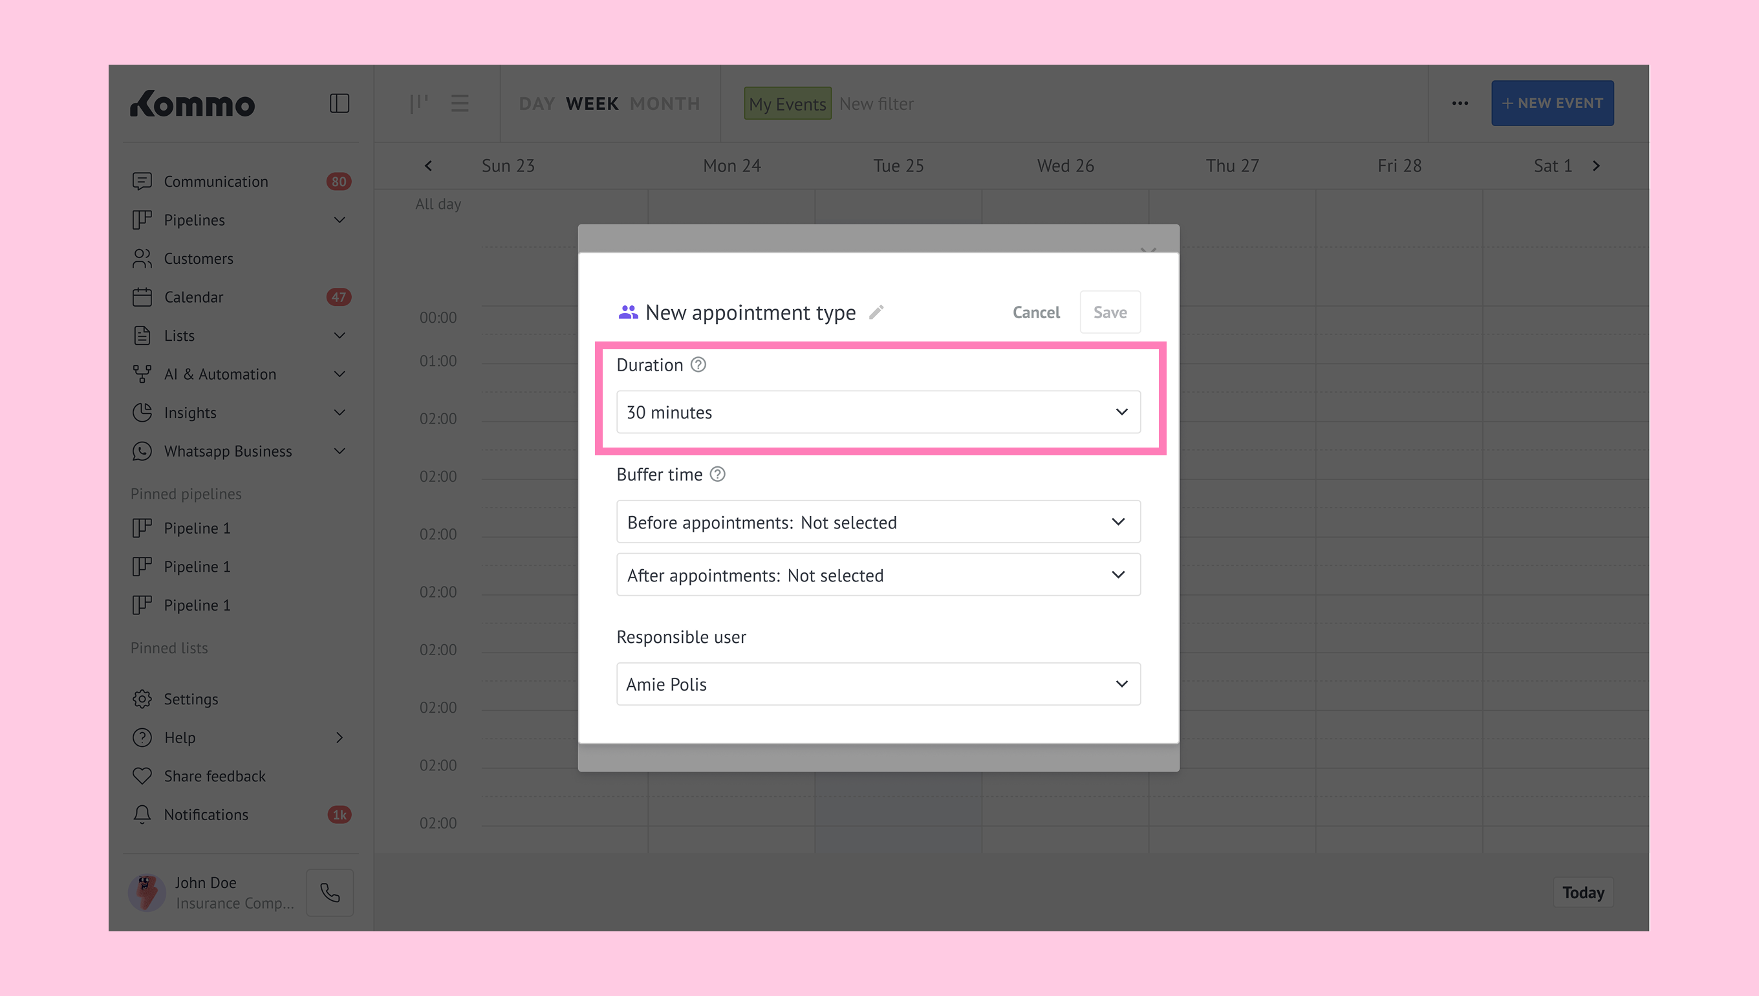Image resolution: width=1759 pixels, height=996 pixels.
Task: Open the three-dots more options menu
Action: (1460, 103)
